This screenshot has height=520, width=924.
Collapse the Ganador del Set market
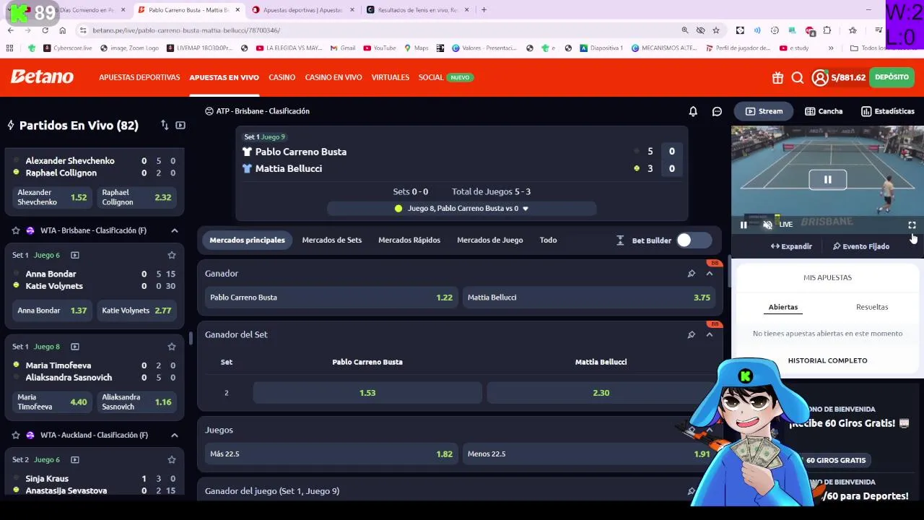(x=710, y=334)
